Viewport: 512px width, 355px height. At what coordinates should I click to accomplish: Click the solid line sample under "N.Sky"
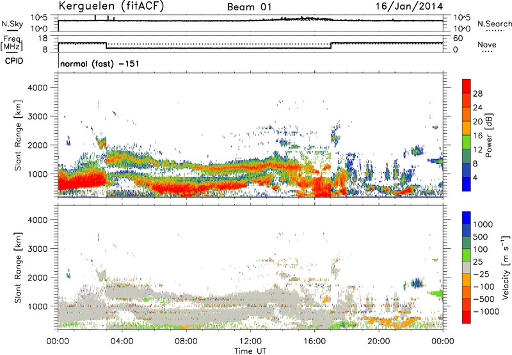click(12, 30)
